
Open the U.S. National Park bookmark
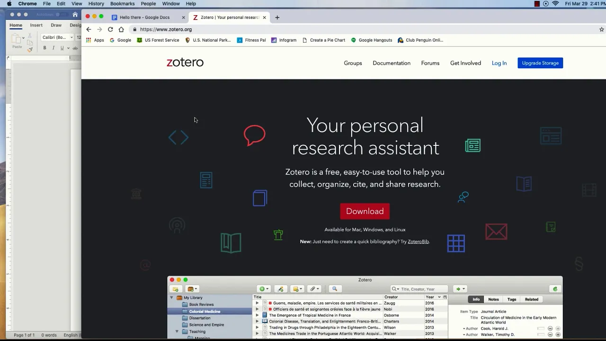208,40
